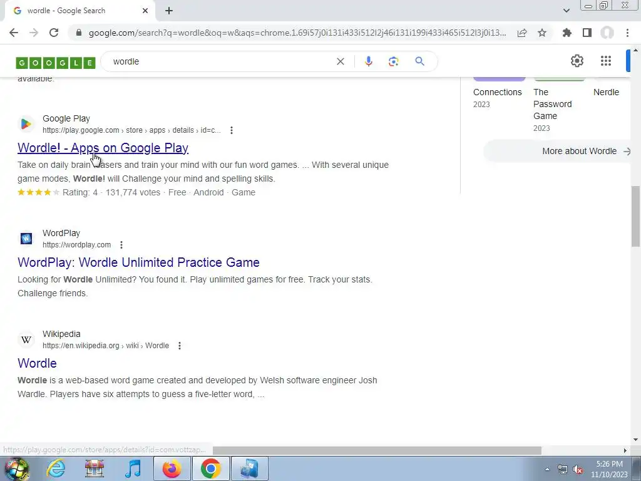Viewport: 641px width, 481px height.
Task: Open Chrome from the taskbar
Action: (x=210, y=468)
